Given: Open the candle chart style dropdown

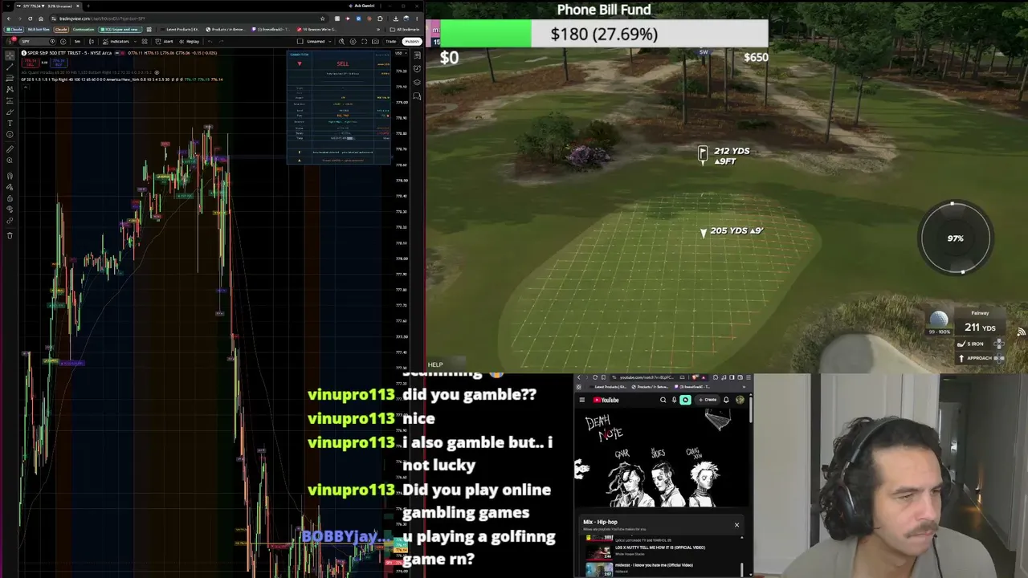Looking at the screenshot, I should click(92, 41).
